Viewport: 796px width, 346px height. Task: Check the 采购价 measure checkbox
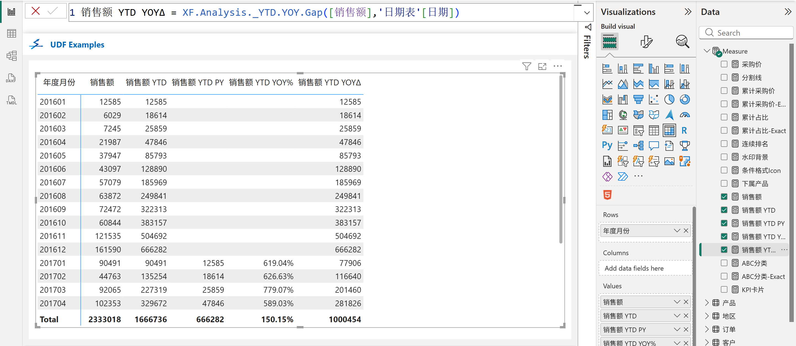coord(724,64)
